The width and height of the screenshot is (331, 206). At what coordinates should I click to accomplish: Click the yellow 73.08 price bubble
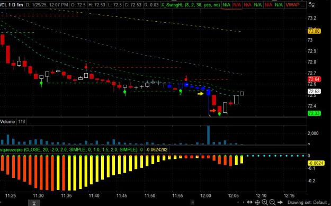314,31
